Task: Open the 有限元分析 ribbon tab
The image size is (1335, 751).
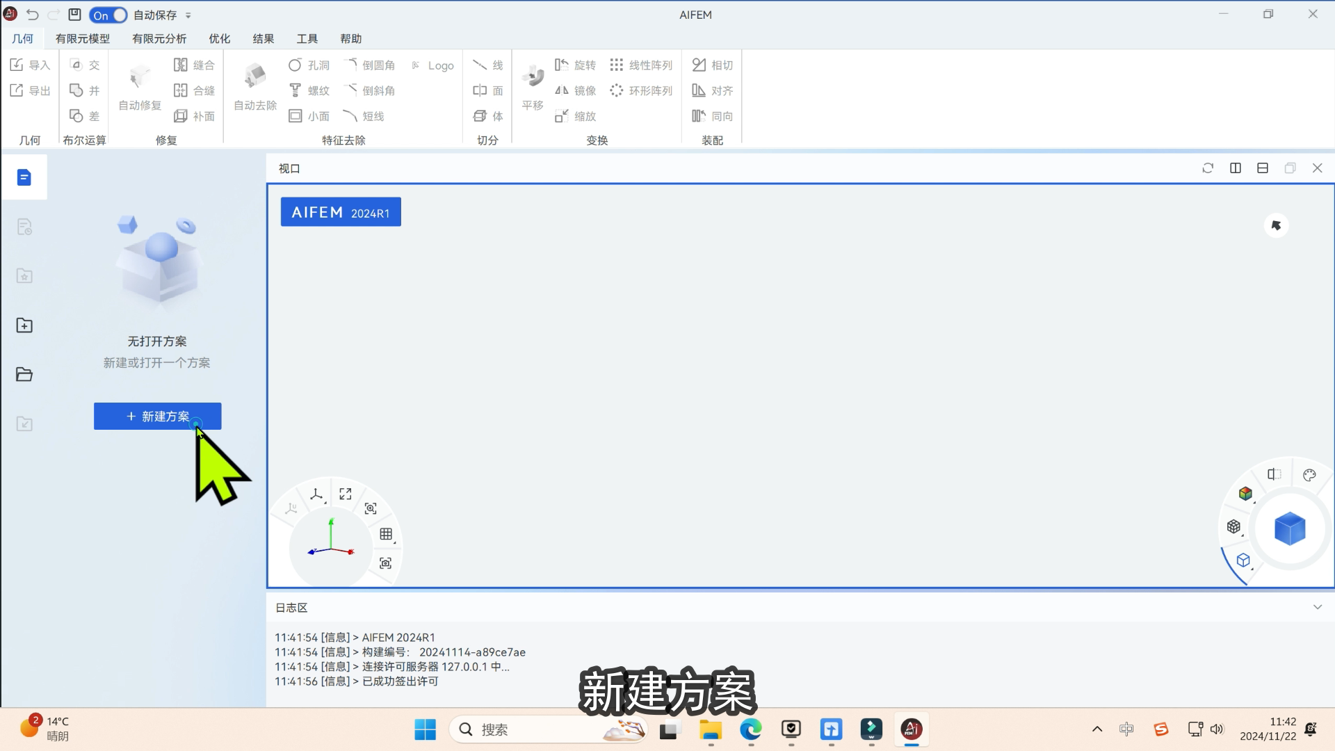Action: [x=159, y=39]
